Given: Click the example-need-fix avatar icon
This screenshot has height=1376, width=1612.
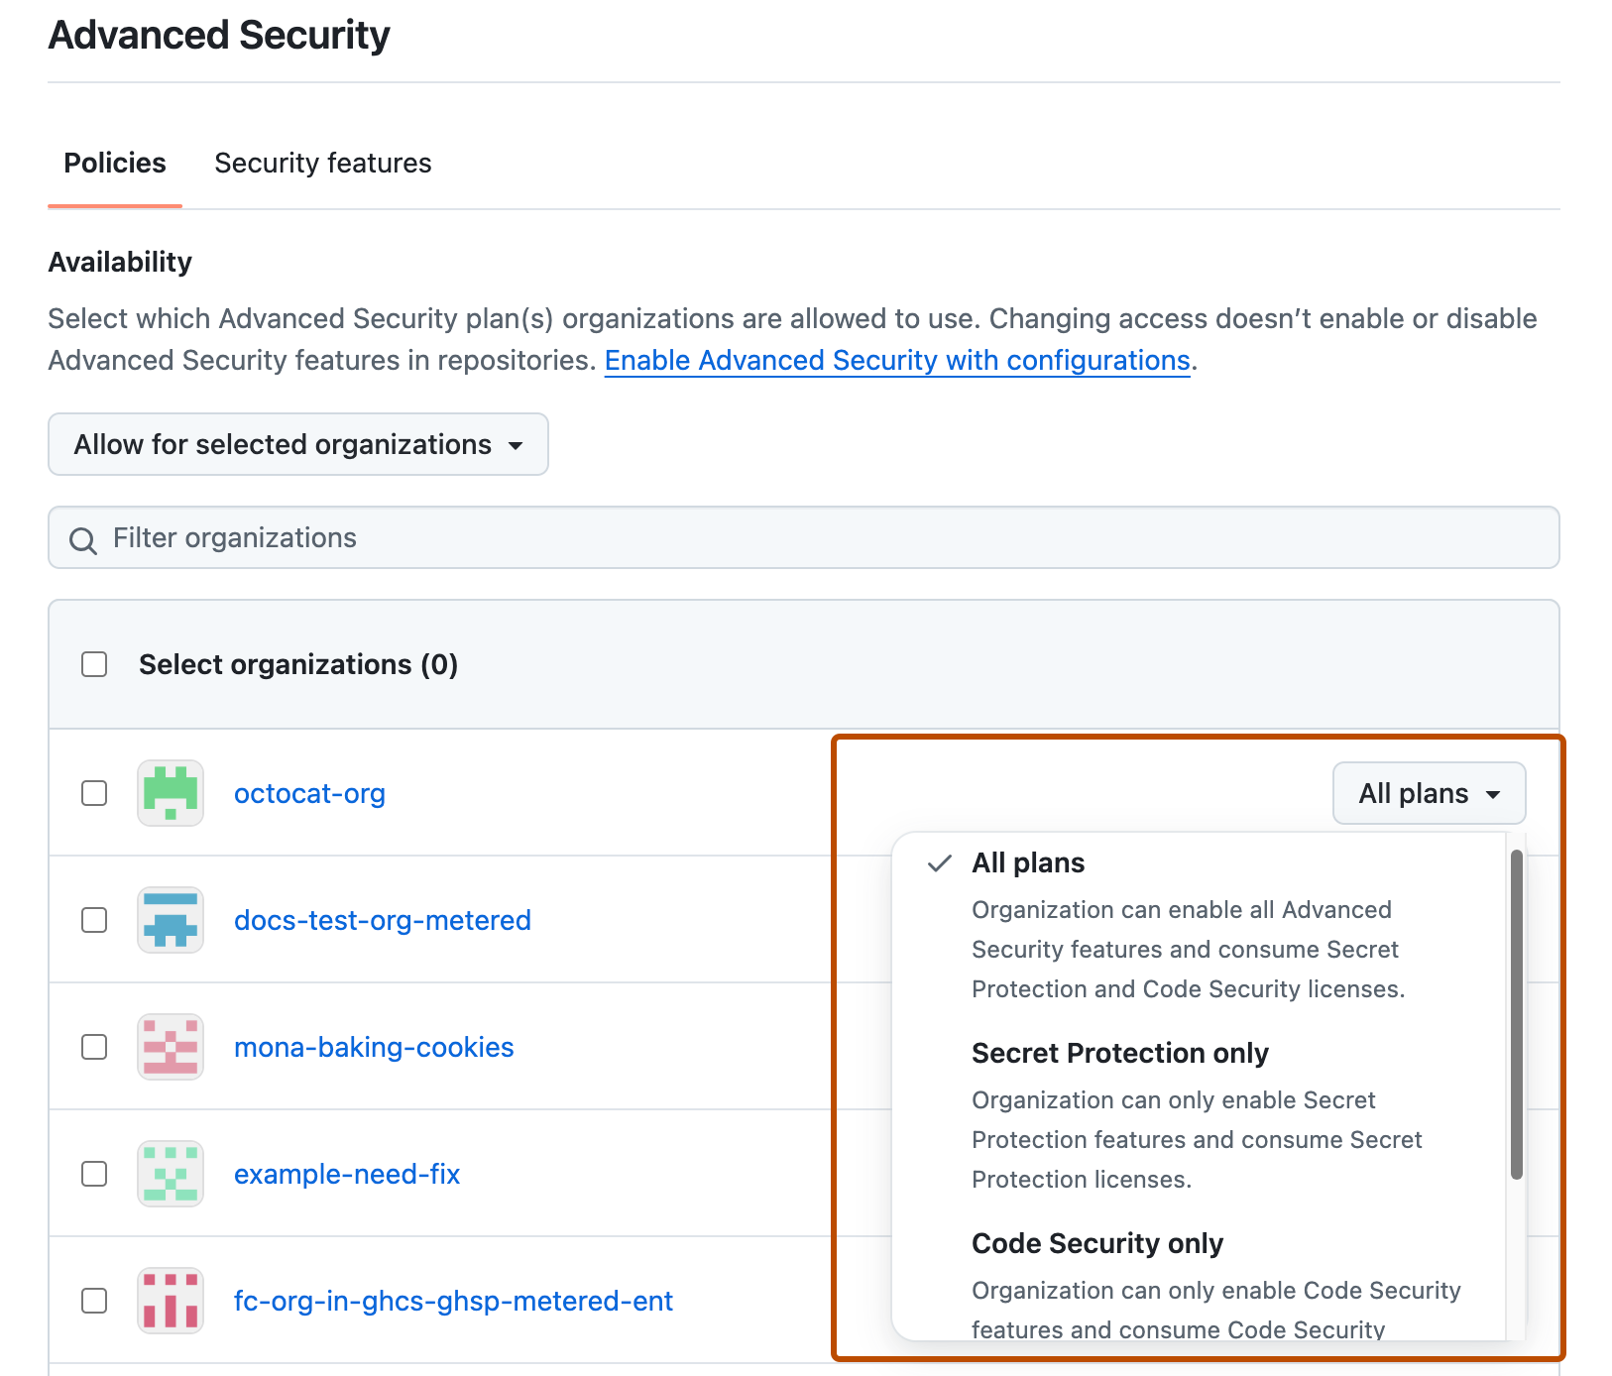Looking at the screenshot, I should coord(170,1174).
